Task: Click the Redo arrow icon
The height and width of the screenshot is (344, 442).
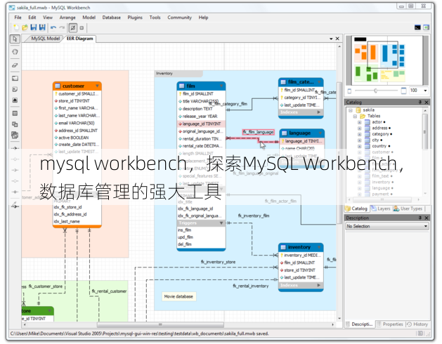Action: point(62,27)
